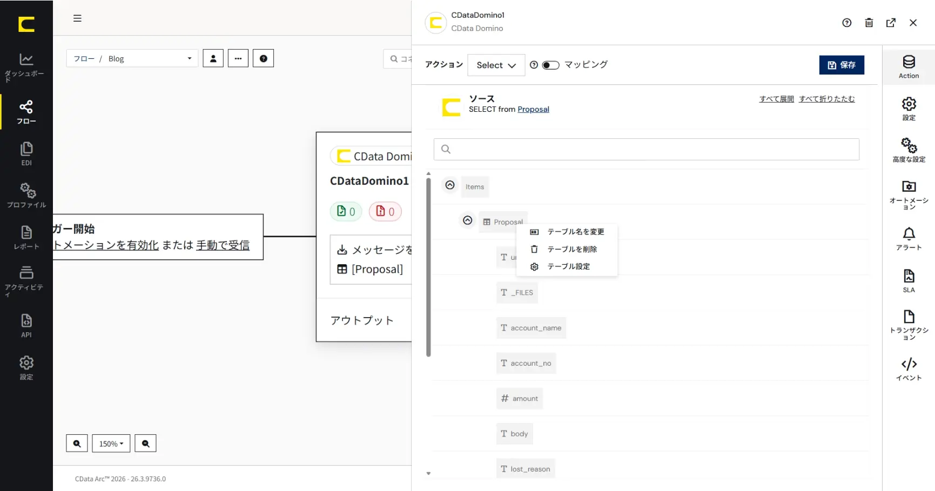Open the Dashboard (ダッシュボード) sidebar item
Screen dimensions: 935x491
pyautogui.click(x=26, y=67)
